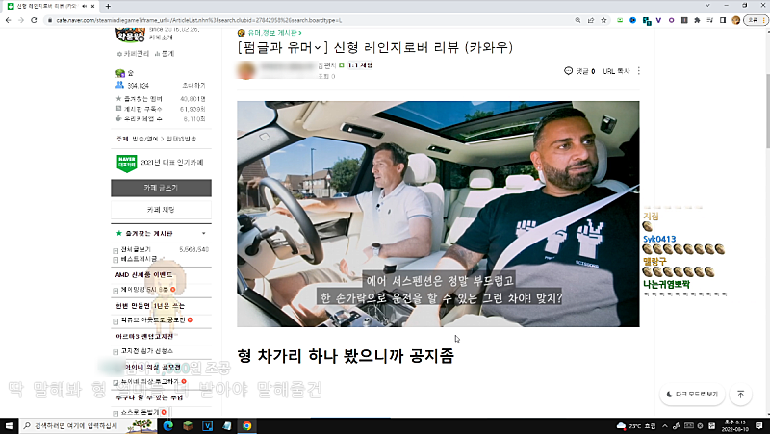The width and height of the screenshot is (770, 434).
Task: Reload the page with the refresh icon
Action: [34, 20]
